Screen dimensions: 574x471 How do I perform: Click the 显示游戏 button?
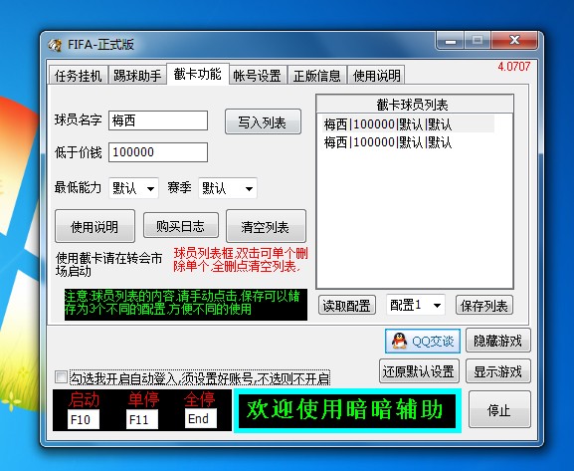497,371
